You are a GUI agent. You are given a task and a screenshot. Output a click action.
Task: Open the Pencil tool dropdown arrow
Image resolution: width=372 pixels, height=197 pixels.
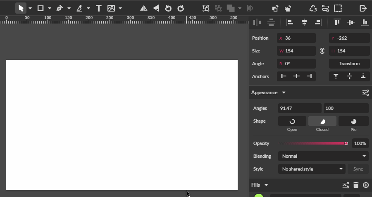coord(88,8)
